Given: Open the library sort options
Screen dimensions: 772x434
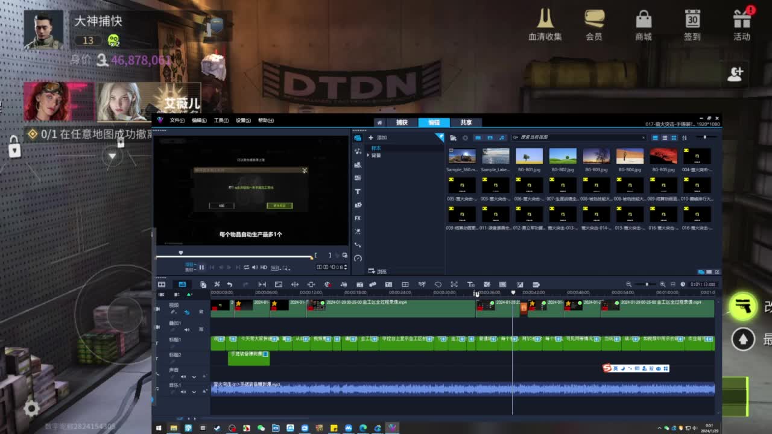Looking at the screenshot, I should tap(684, 138).
